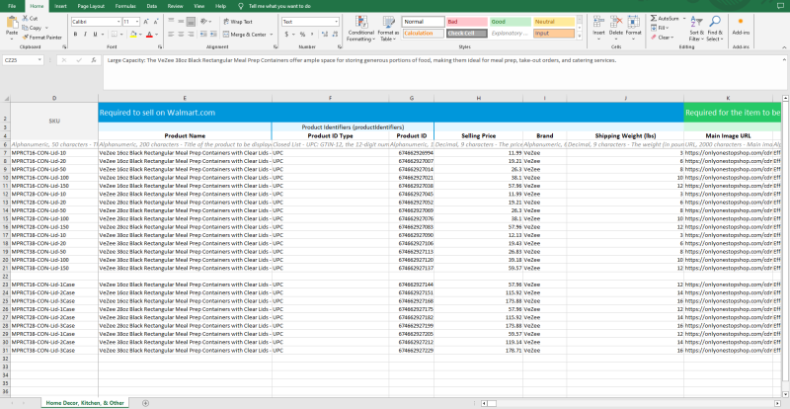Apply the Neutral cell style

click(554, 22)
